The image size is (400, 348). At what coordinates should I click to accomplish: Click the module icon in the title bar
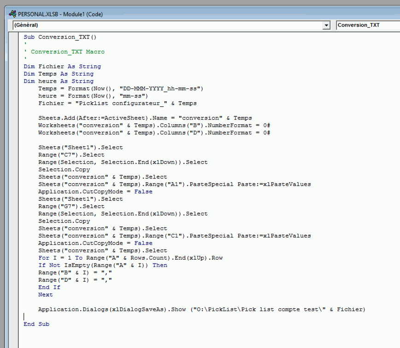click(x=12, y=14)
